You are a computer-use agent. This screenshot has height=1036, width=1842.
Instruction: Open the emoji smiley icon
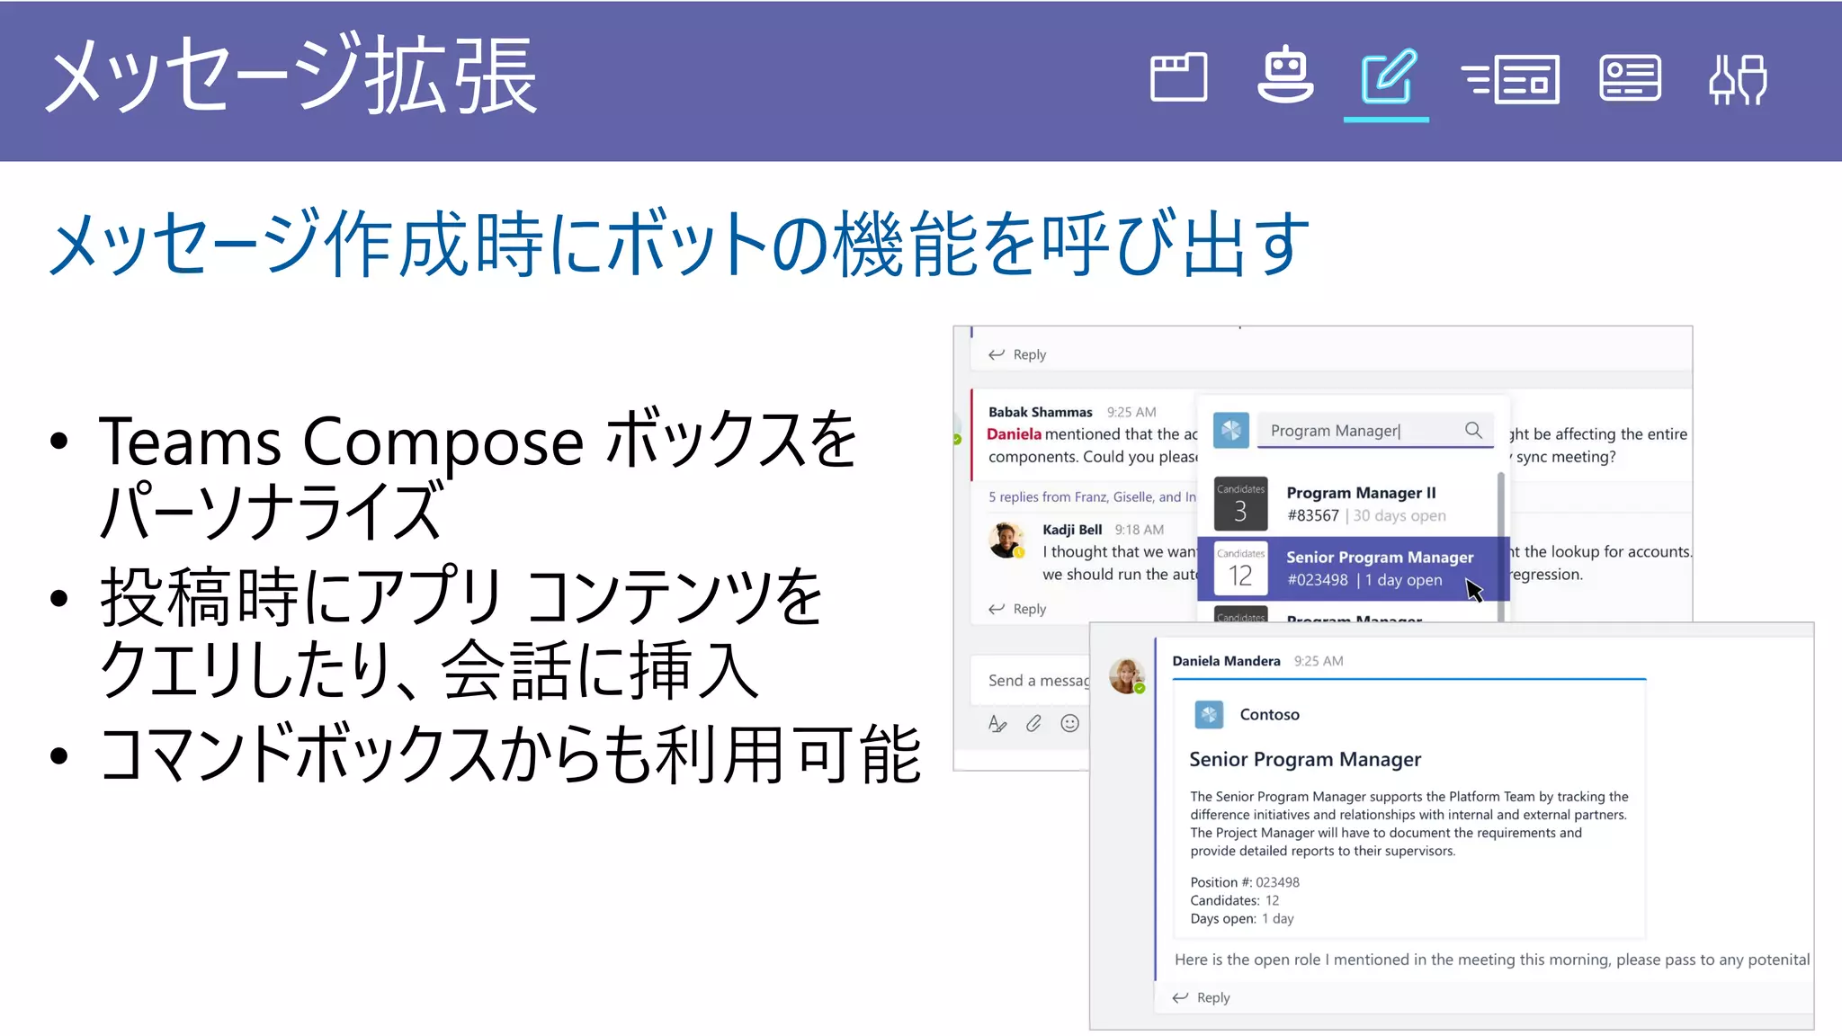point(1069,723)
